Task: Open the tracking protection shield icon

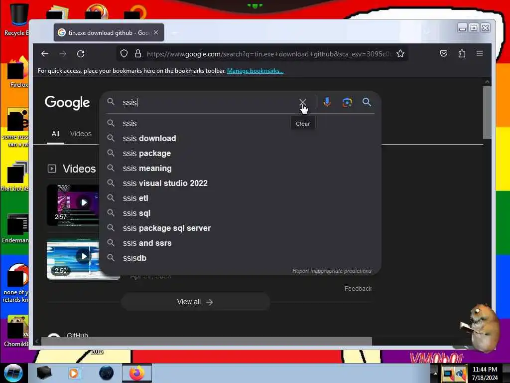Action: 124,53
